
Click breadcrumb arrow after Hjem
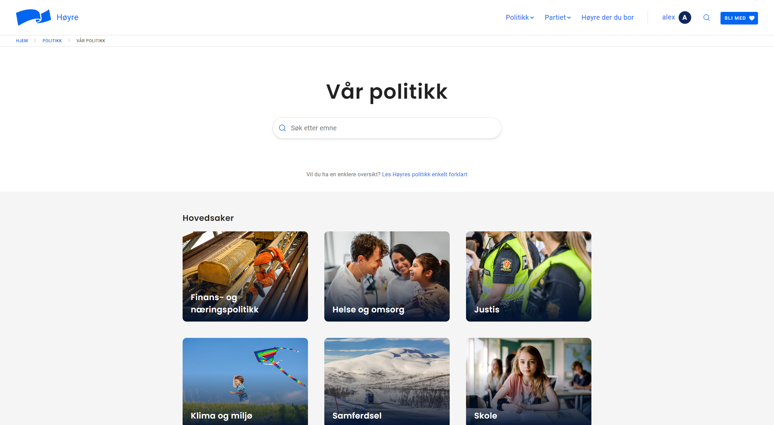click(35, 40)
